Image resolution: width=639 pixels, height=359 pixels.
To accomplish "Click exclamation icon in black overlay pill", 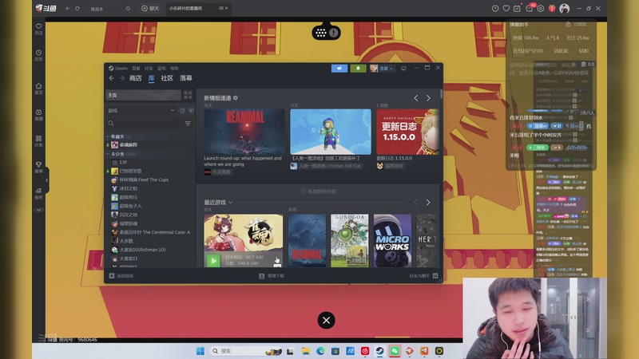I will pyautogui.click(x=333, y=33).
